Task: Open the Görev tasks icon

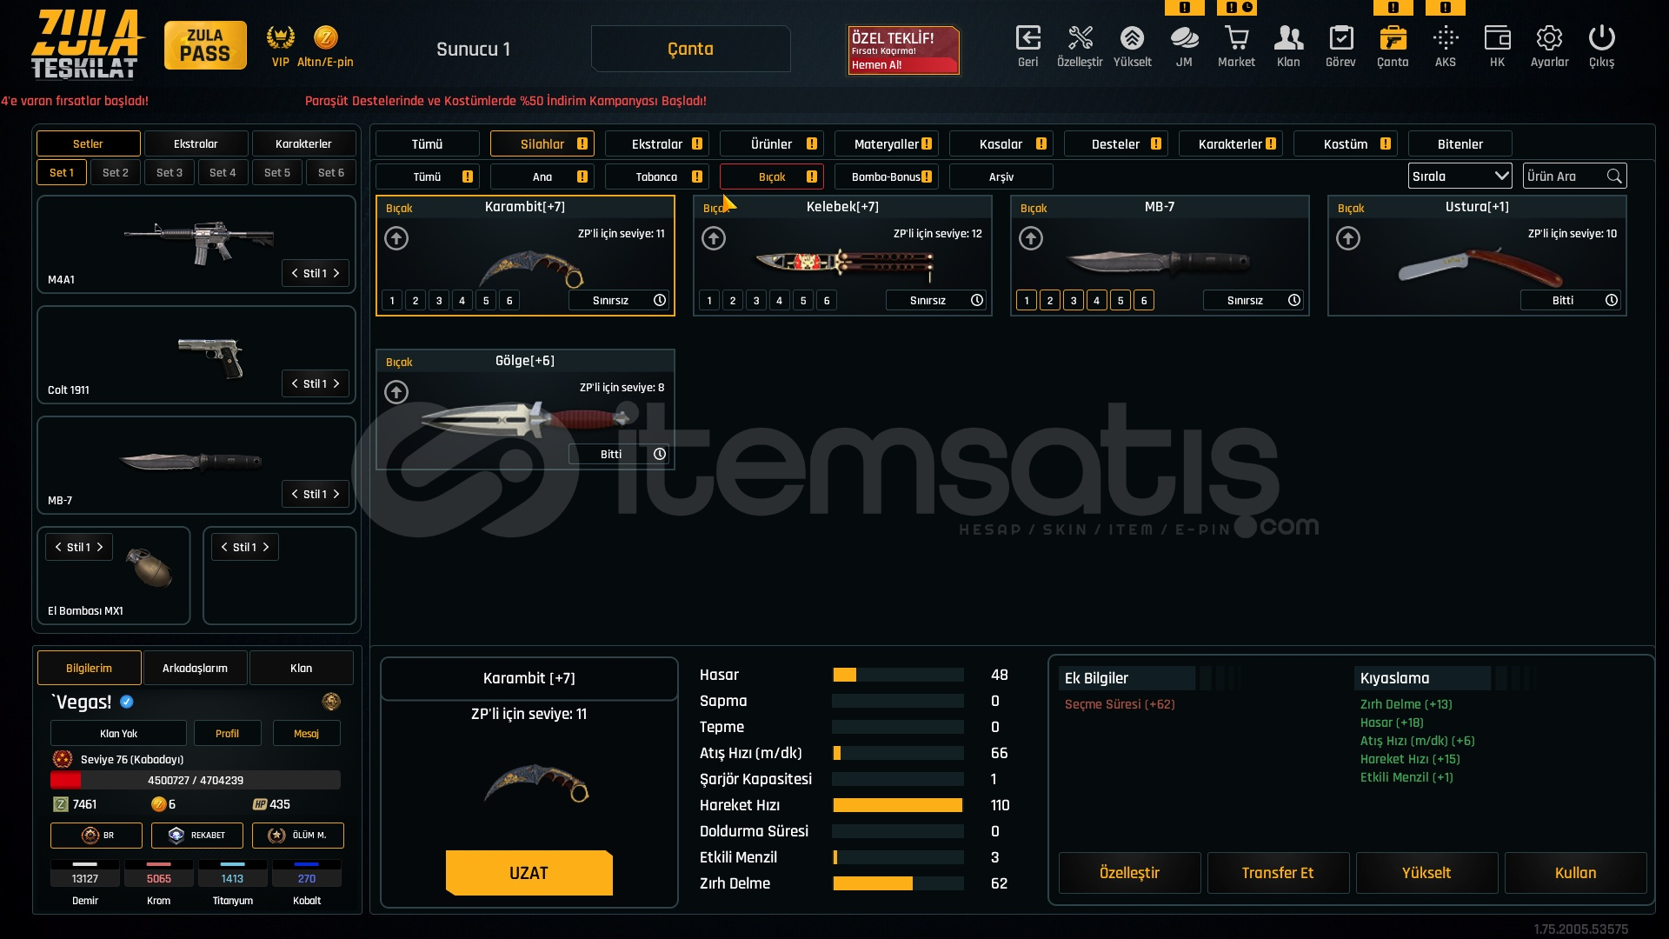Action: click(1340, 38)
